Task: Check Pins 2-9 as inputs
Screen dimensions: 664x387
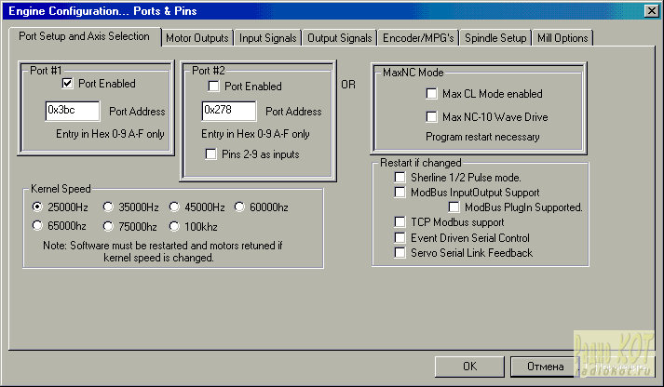Action: (x=213, y=154)
